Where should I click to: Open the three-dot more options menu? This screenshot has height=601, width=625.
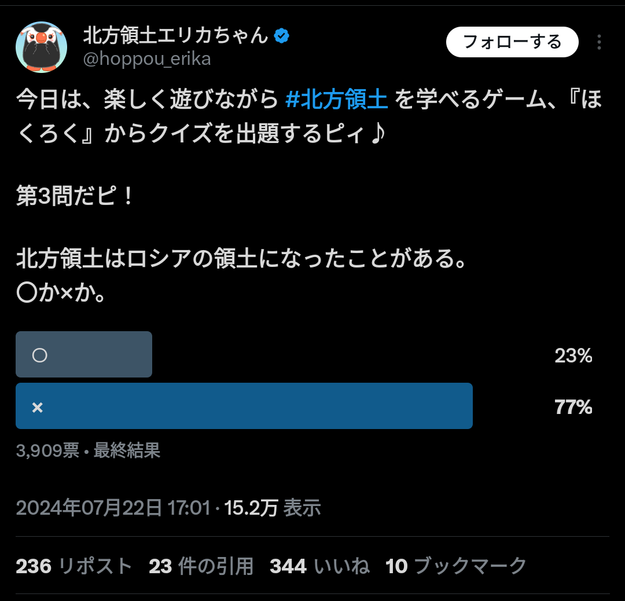599,42
